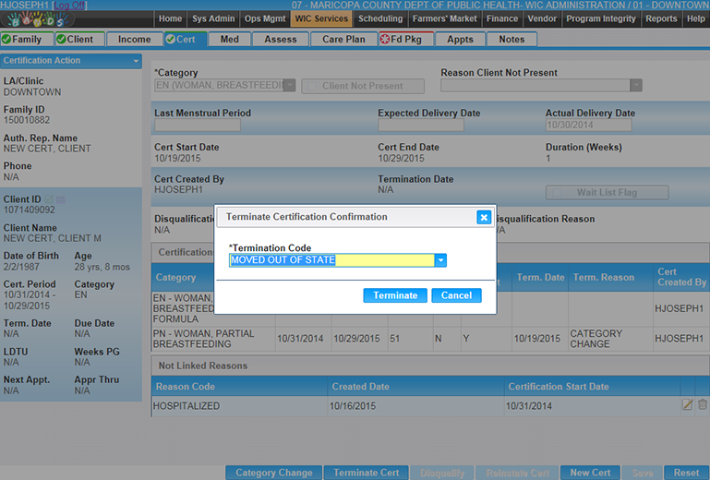Open the Category dropdown

point(289,86)
